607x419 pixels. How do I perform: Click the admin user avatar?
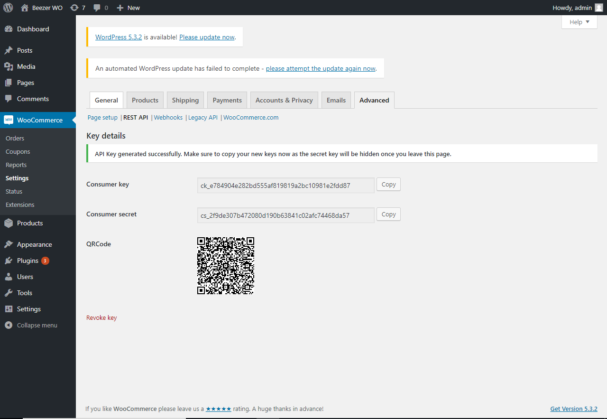[x=599, y=8]
